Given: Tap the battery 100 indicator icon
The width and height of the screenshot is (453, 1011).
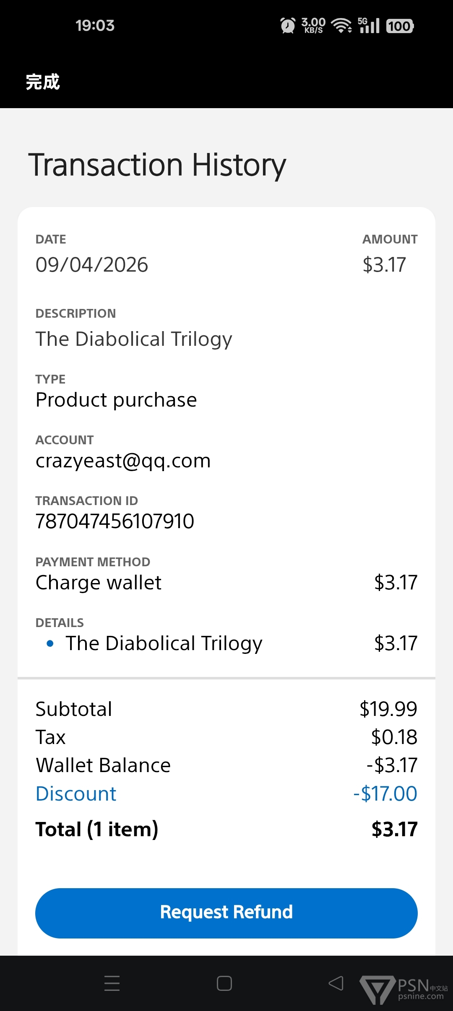Looking at the screenshot, I should click(400, 26).
